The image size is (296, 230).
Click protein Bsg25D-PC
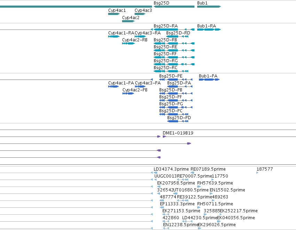(174, 114)
